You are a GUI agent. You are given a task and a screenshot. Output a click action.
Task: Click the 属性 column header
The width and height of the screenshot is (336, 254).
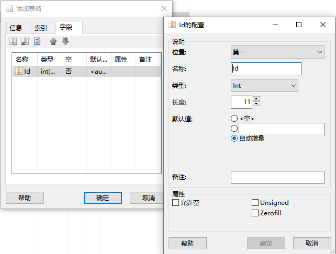(124, 59)
